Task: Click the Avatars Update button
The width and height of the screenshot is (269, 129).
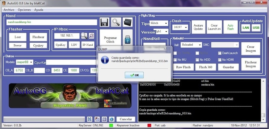Action: click(198, 27)
